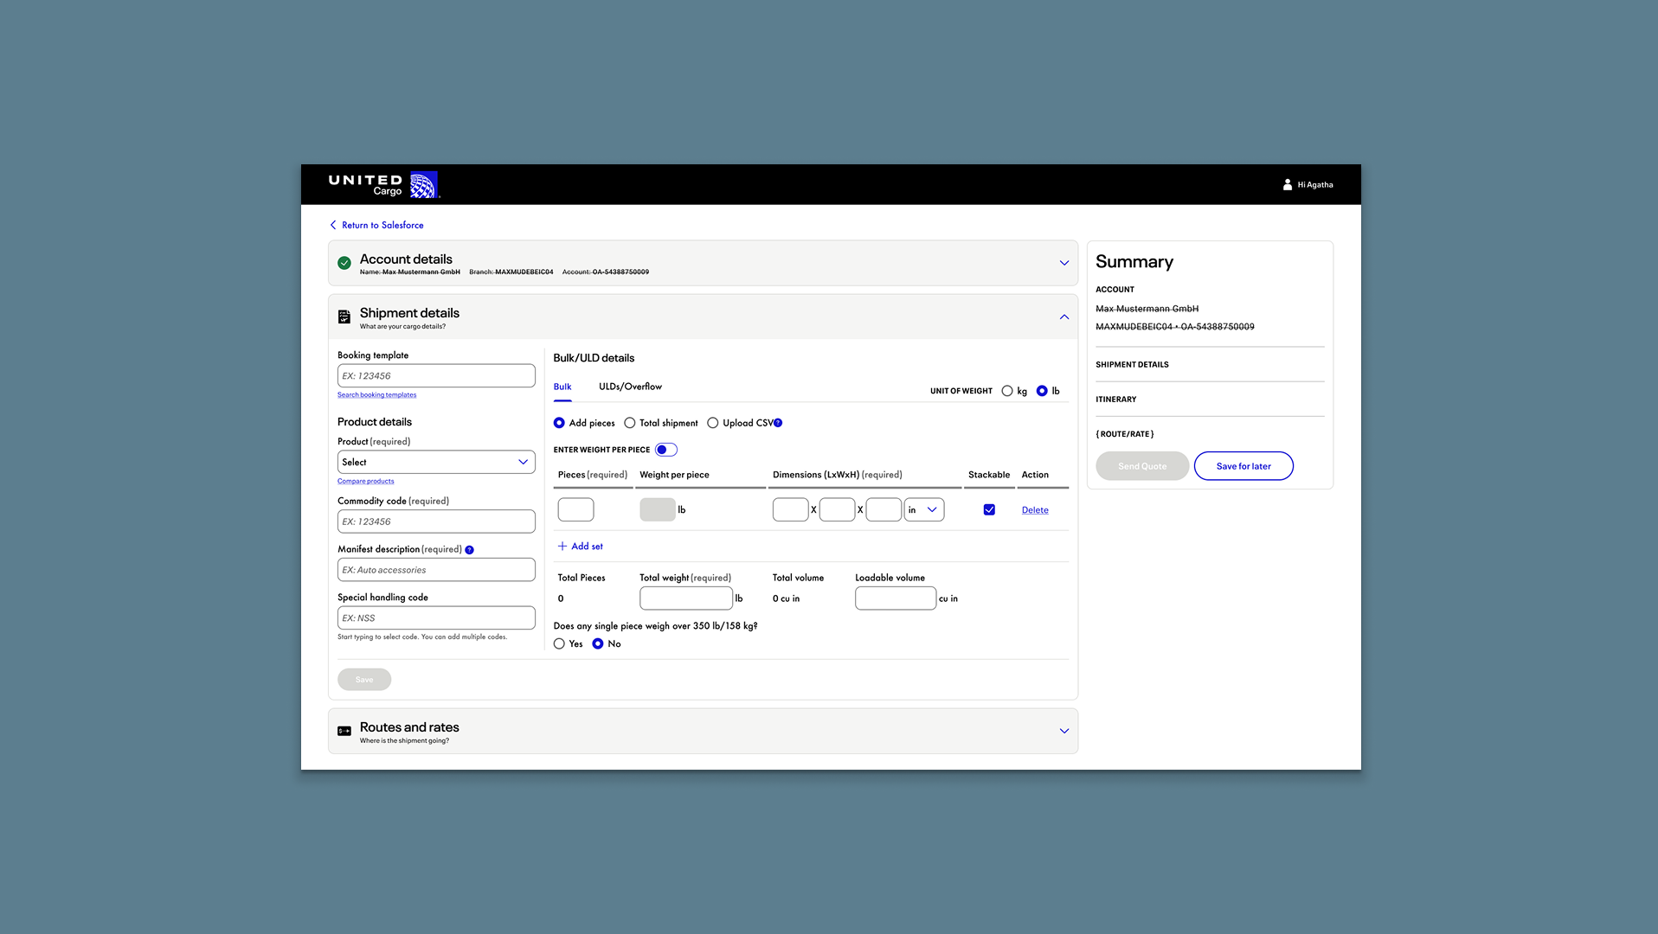Select kg as unit of weight
This screenshot has width=1658, height=934.
coord(1007,391)
